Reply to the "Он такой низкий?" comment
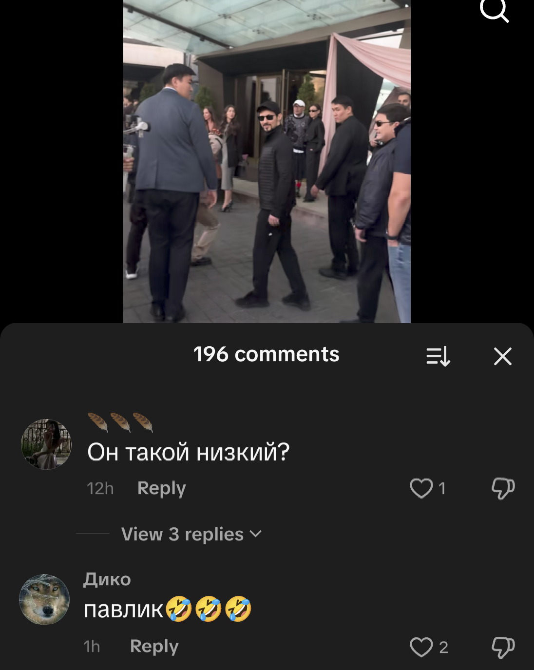The width and height of the screenshot is (534, 670). 162,488
